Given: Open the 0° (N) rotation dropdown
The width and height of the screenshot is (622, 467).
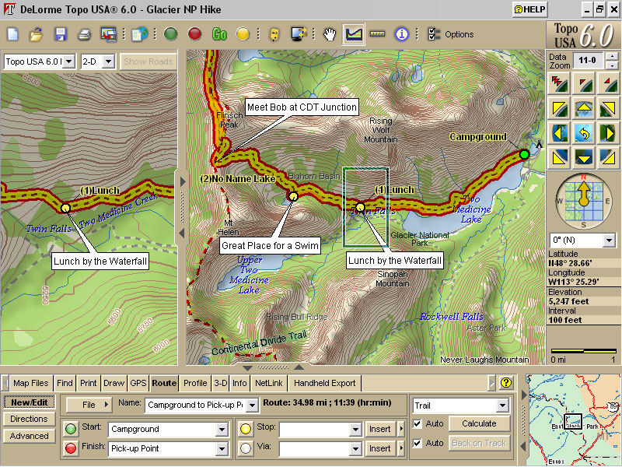Looking at the screenshot, I should [x=609, y=241].
